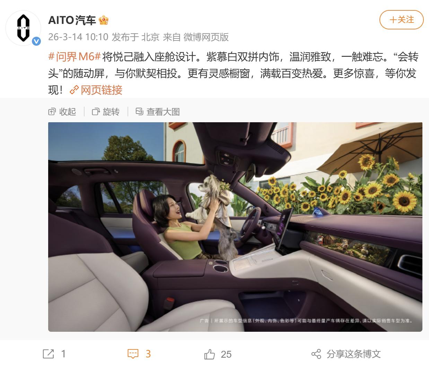Viewport: 429px width, 365px height.
Task: Open the AITO汽车 account name
Action: point(72,20)
